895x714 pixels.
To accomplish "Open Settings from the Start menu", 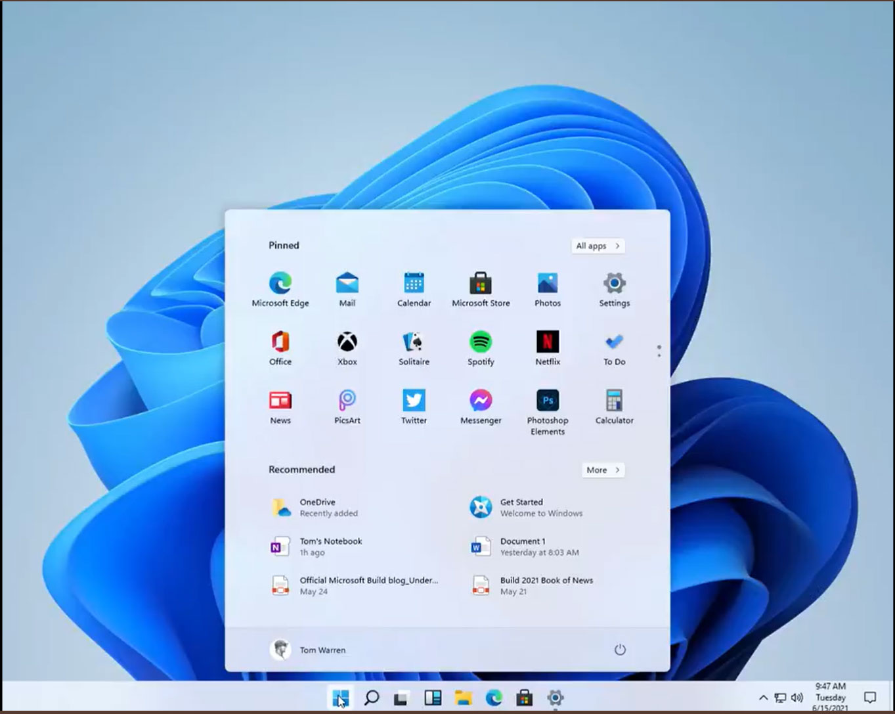I will tap(613, 284).
